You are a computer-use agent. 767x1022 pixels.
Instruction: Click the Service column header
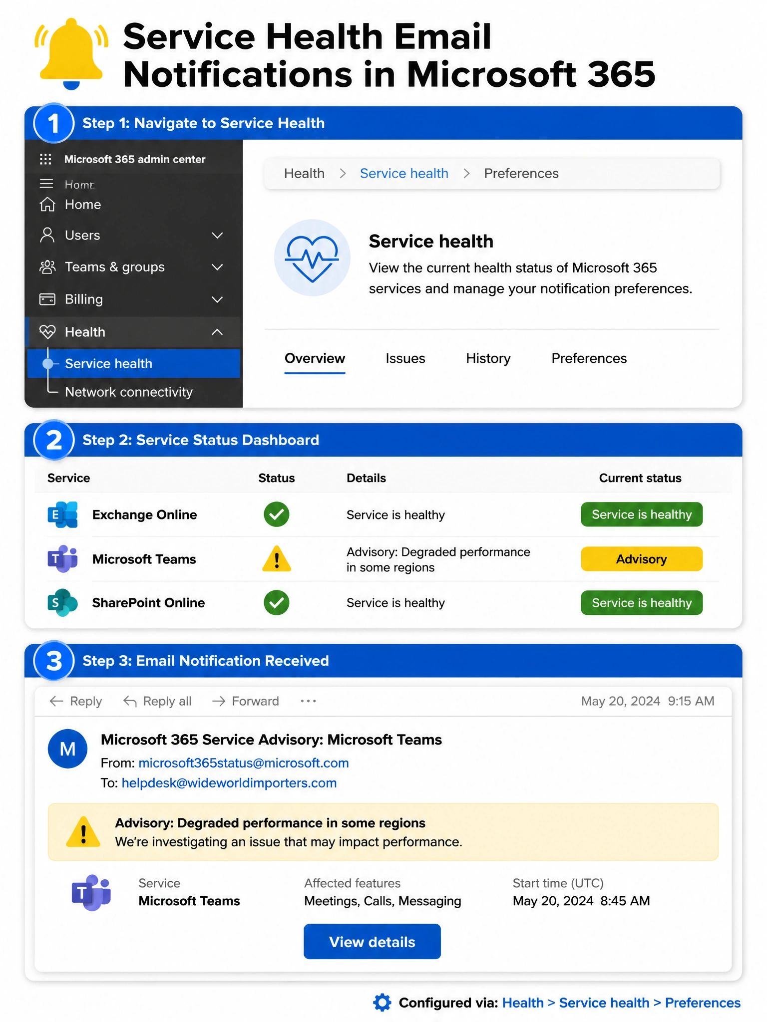pos(68,478)
